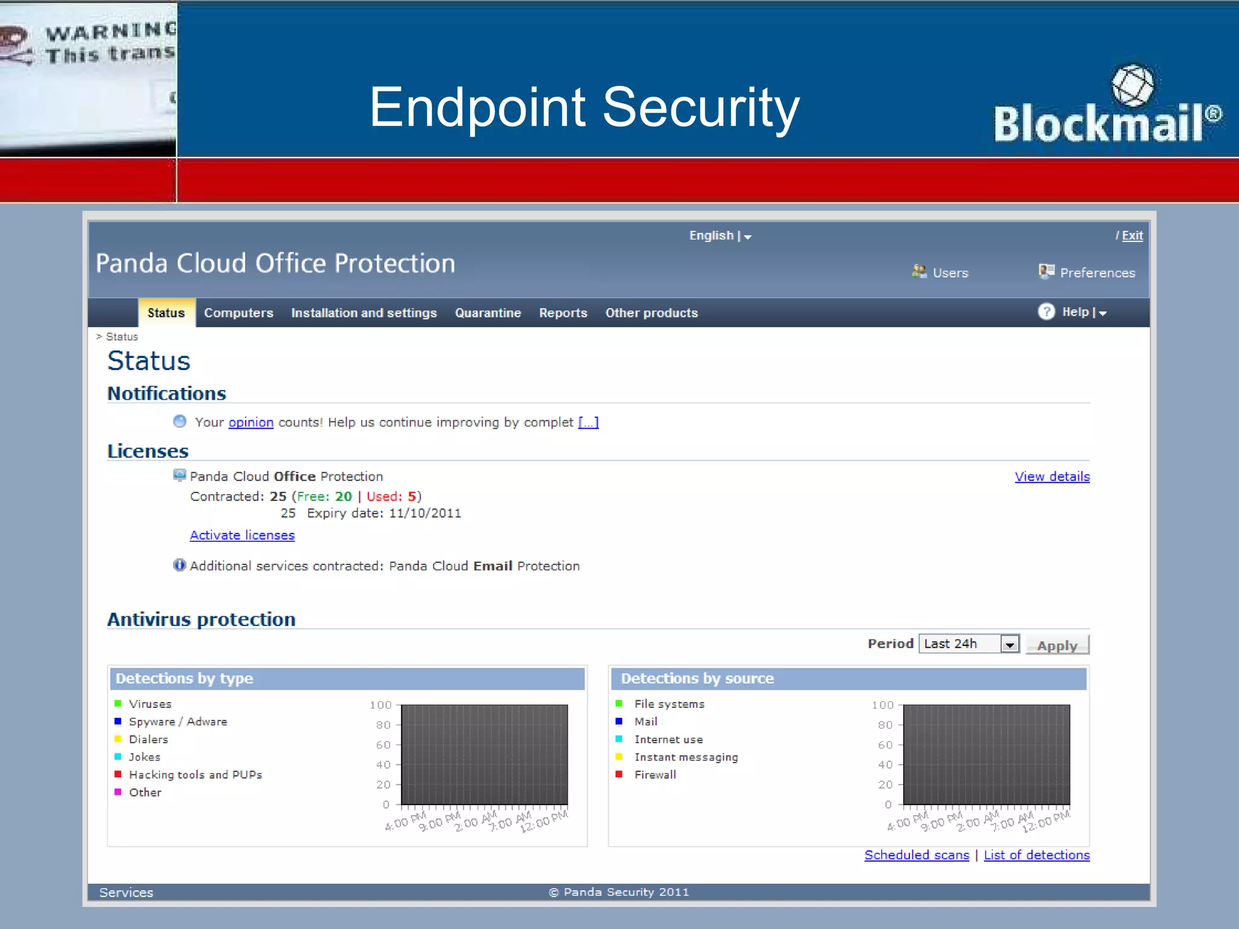The width and height of the screenshot is (1239, 929).
Task: Click the Detections by type chart
Action: click(485, 754)
